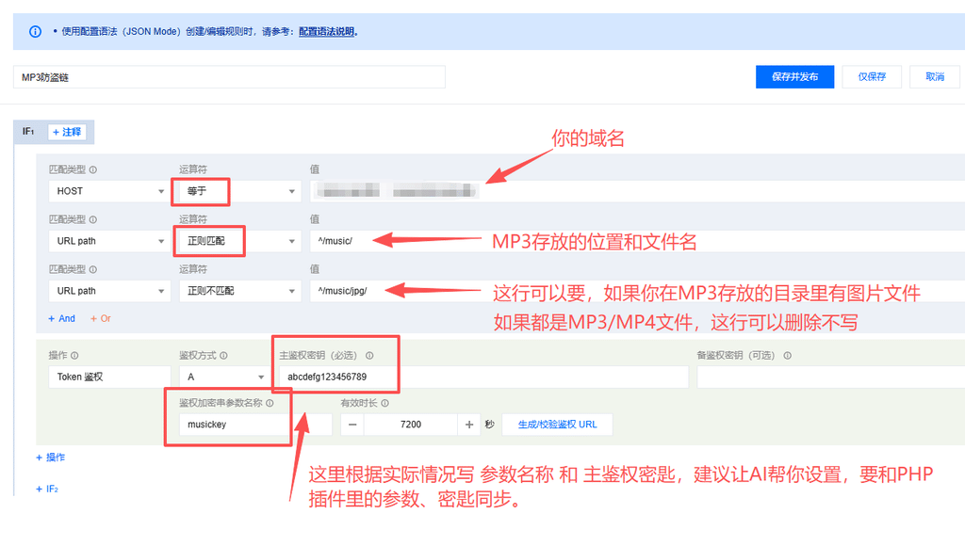
Task: Open the 配置语法说明 link
Action: 326,31
